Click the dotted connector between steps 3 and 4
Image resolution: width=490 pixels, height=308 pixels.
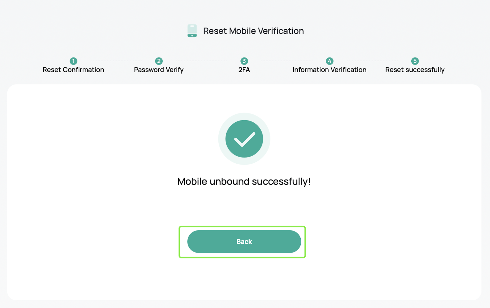[x=287, y=61]
